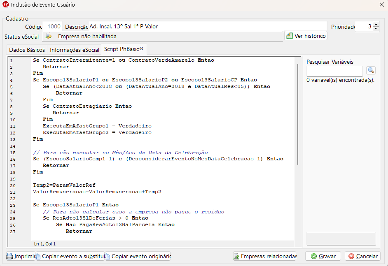Click comment about empresa não pague o residuo

[x=133, y=212]
